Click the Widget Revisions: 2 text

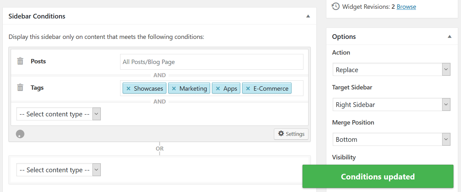point(369,7)
